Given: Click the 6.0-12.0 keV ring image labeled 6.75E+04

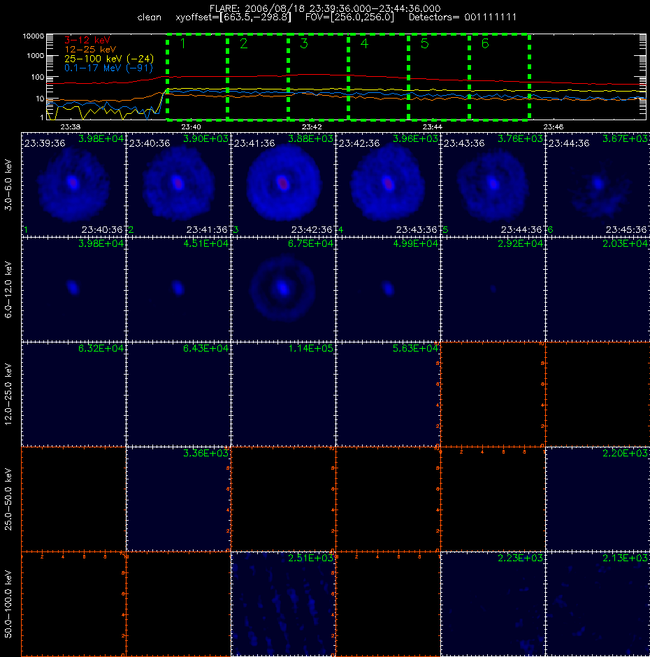Looking at the screenshot, I should click(x=283, y=289).
